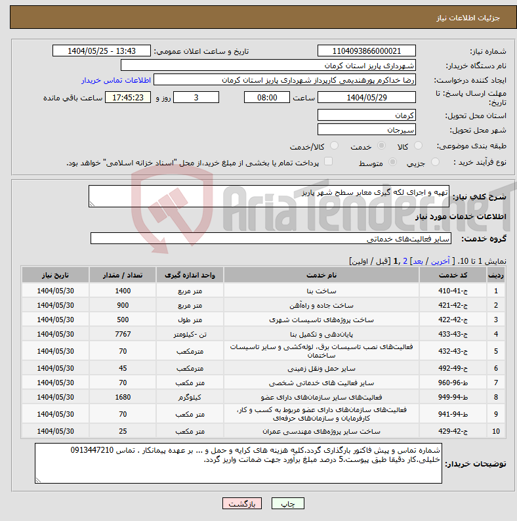
Task: Click service code ط-94-949
Action: point(453,397)
